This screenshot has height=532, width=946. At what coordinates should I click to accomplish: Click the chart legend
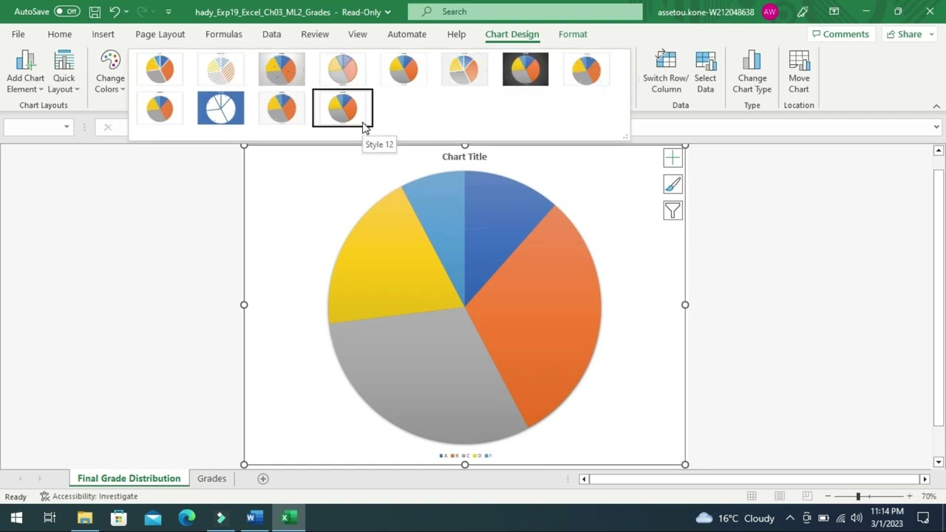[x=465, y=456]
